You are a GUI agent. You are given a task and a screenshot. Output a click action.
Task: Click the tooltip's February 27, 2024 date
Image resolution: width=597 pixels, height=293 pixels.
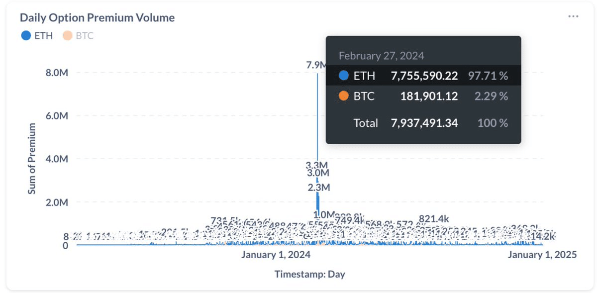(x=381, y=56)
